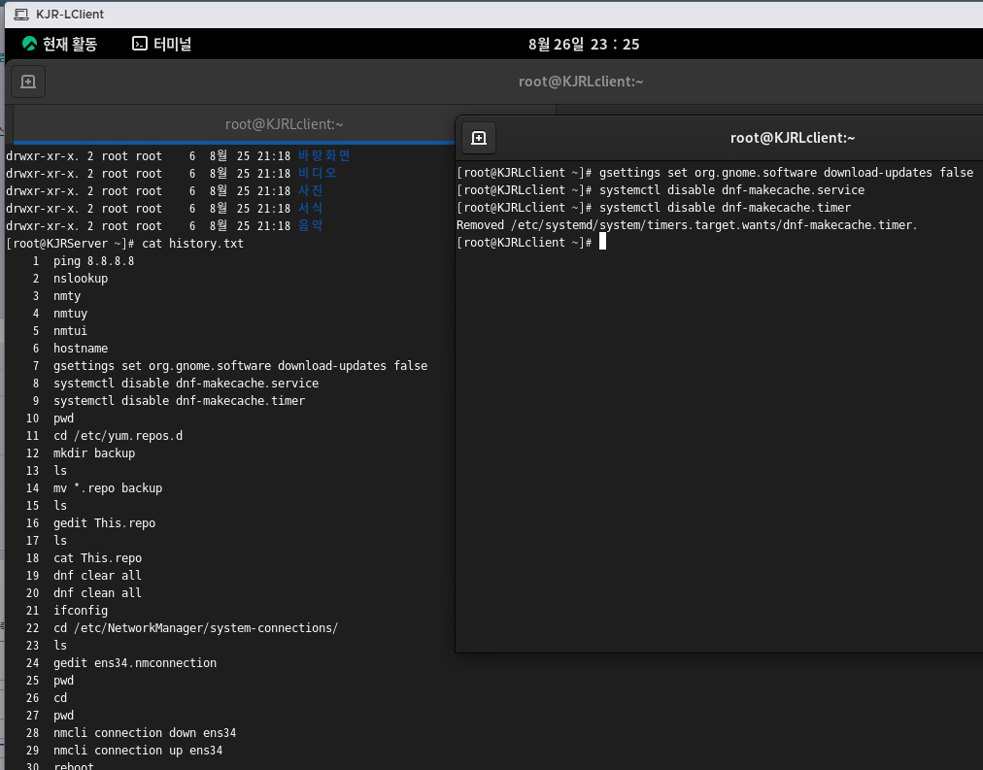The height and width of the screenshot is (770, 983).
Task: Click the 서식 directory name
Action: [310, 208]
